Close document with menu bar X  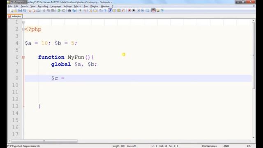point(254,6)
